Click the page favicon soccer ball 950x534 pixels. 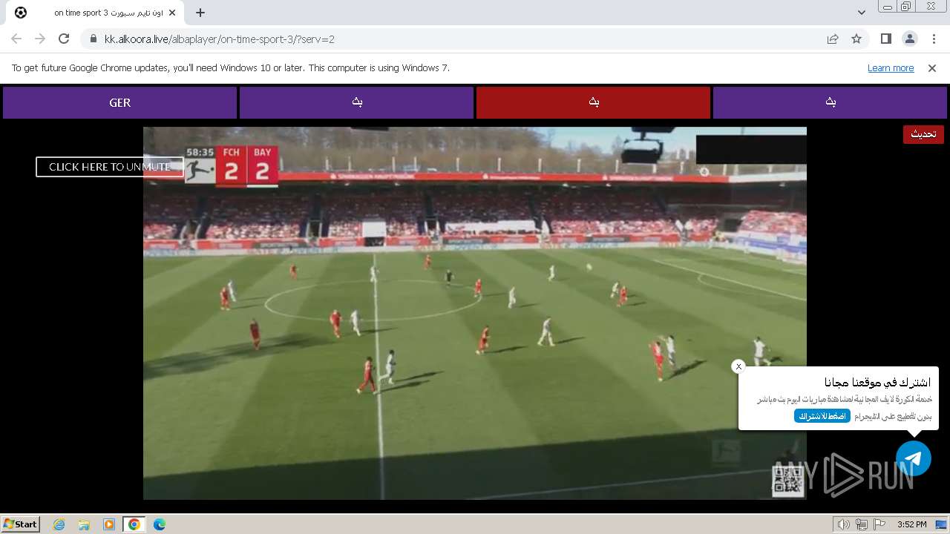(x=21, y=13)
